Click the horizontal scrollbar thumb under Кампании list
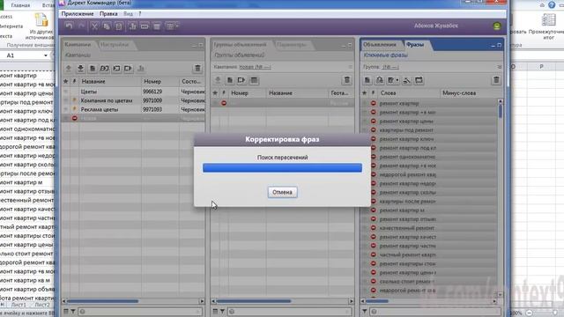This screenshot has width=564, height=317. tap(102, 301)
